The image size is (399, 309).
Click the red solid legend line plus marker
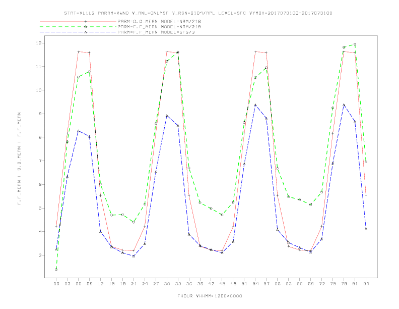pos(86,21)
